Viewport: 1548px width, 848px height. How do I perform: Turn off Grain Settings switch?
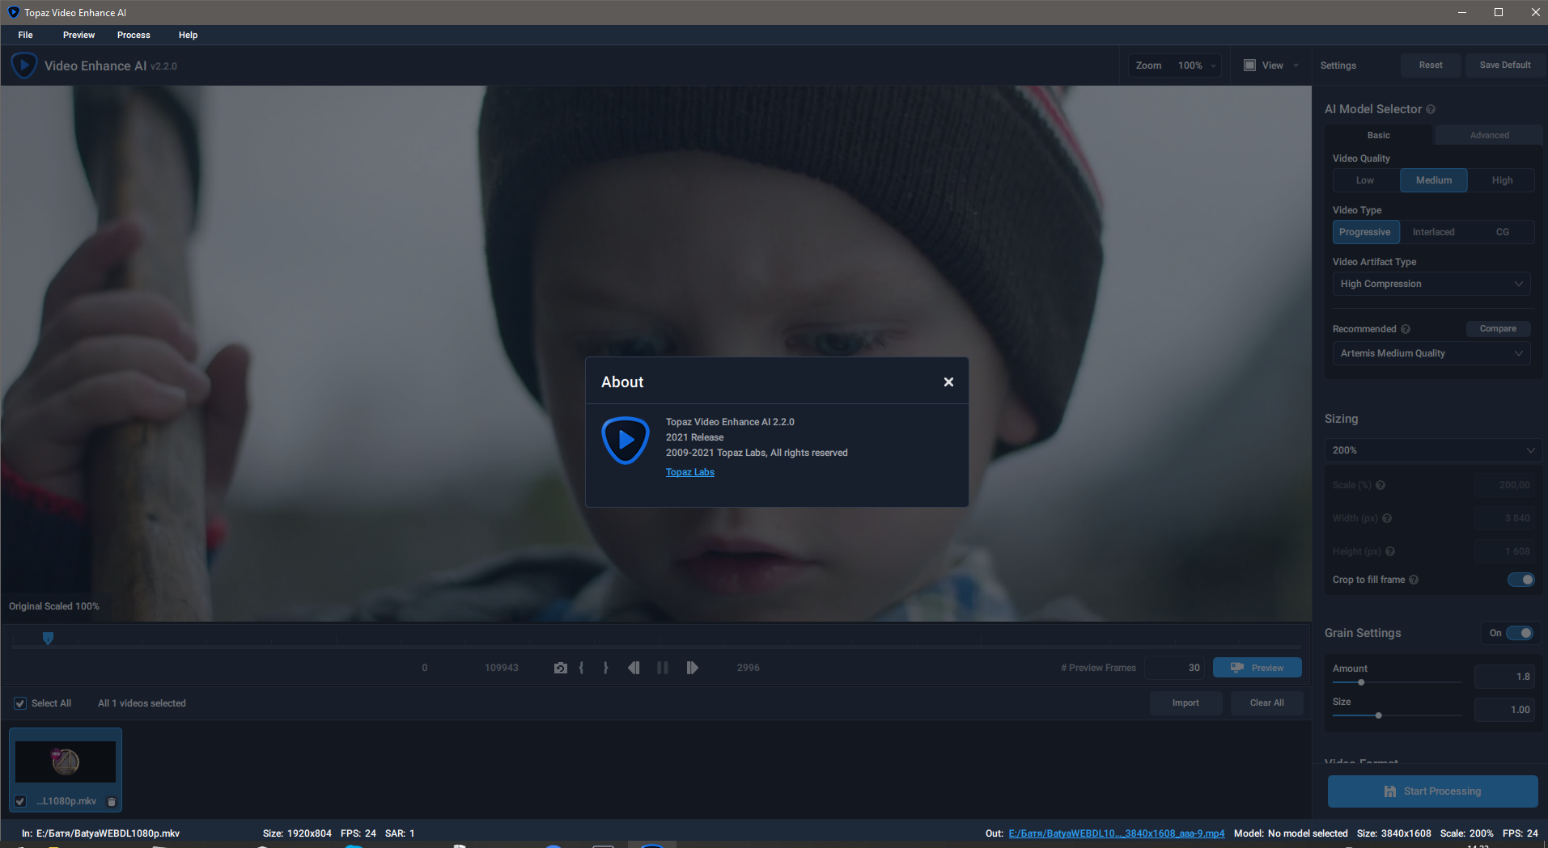coord(1520,633)
